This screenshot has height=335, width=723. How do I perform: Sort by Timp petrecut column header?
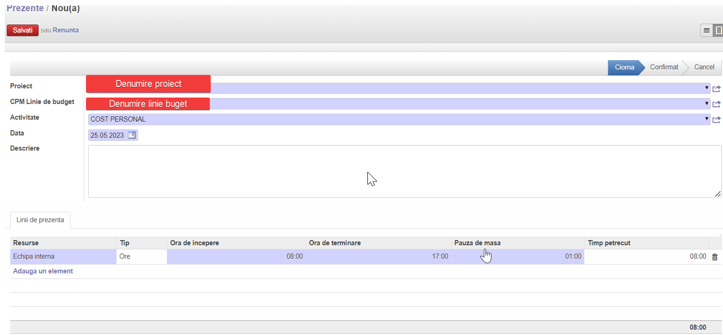(x=609, y=243)
